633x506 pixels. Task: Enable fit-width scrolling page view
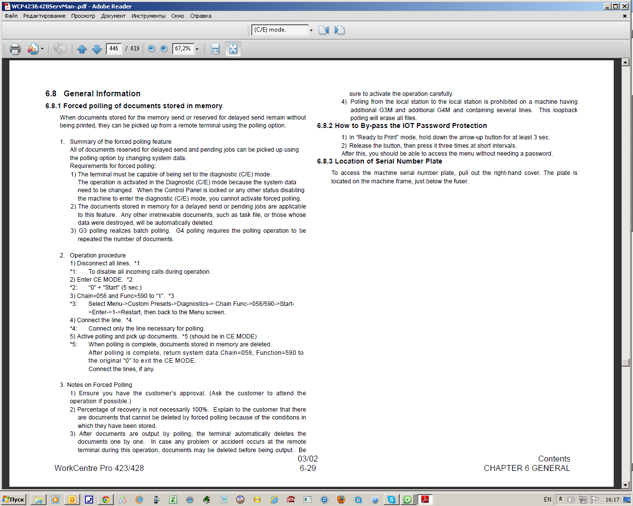pos(215,49)
